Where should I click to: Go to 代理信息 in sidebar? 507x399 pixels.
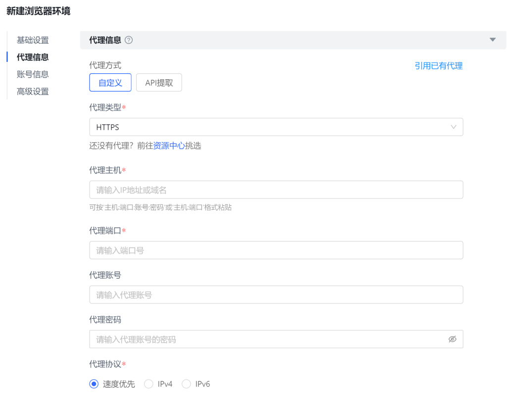pos(33,57)
